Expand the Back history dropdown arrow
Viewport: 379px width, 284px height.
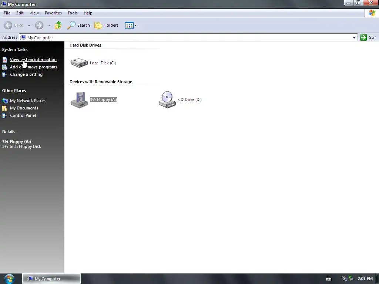[x=29, y=26]
